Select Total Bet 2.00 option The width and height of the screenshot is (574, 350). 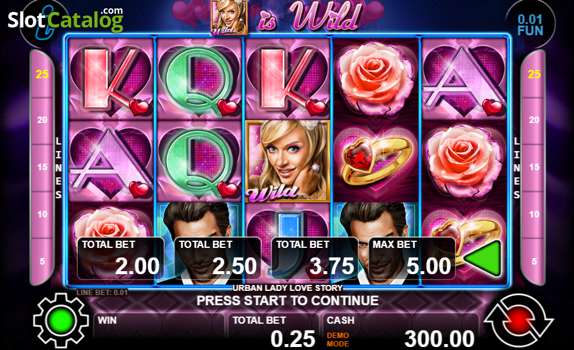[121, 258]
